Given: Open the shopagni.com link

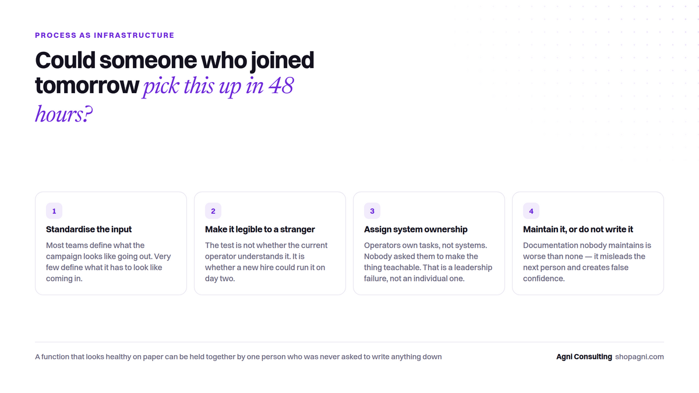Looking at the screenshot, I should 639,357.
